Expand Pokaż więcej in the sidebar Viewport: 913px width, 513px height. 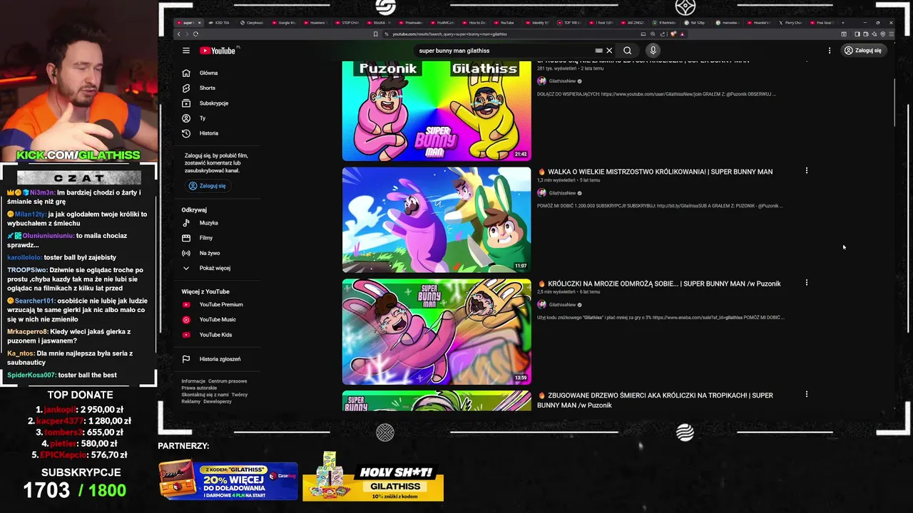[x=214, y=268]
